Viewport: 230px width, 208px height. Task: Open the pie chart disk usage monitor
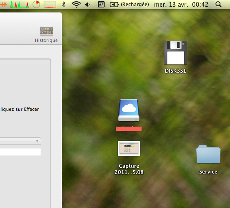coord(36,4)
